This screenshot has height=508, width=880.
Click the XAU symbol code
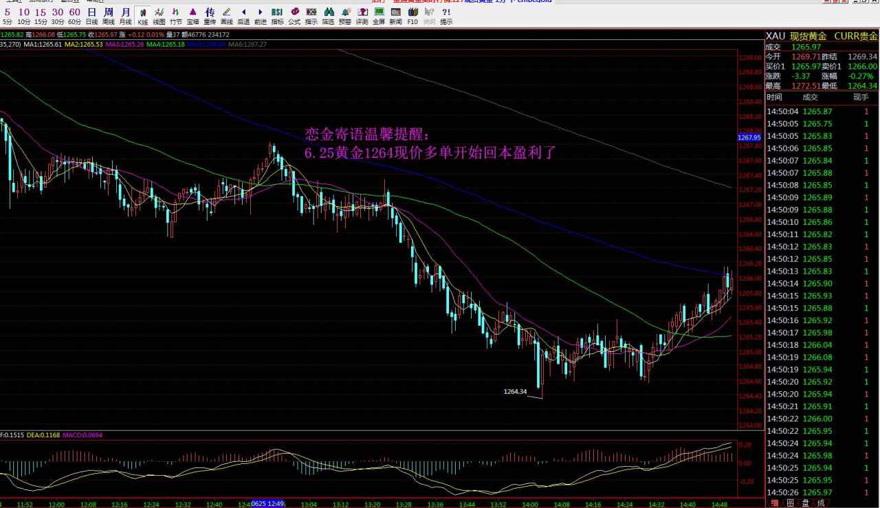click(x=775, y=36)
